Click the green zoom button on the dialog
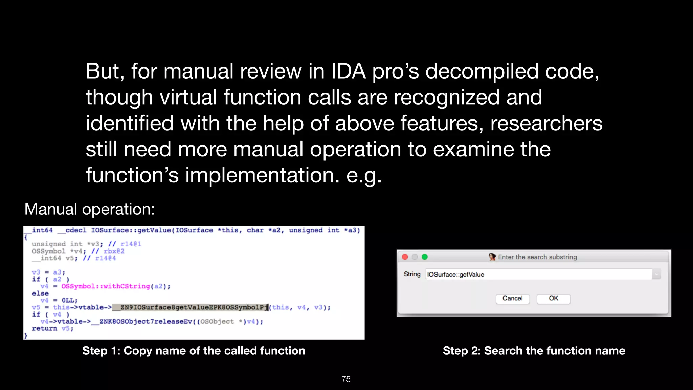Image resolution: width=693 pixels, height=390 pixels. [x=425, y=257]
